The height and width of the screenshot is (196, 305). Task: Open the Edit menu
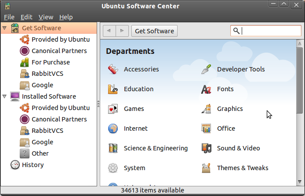tap(26, 17)
